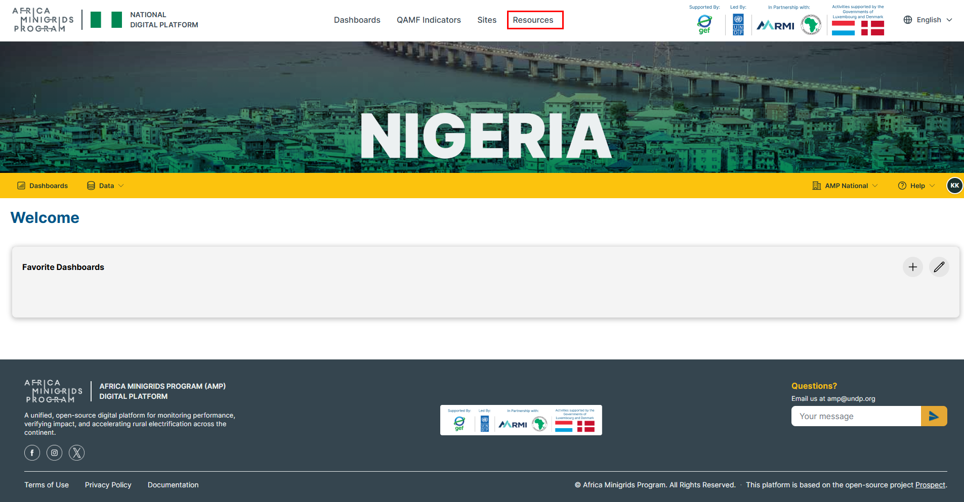Open the KK user avatar menu
This screenshot has width=964, height=502.
[x=954, y=186]
